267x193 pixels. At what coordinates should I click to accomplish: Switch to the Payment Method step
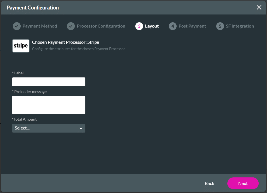click(x=39, y=26)
